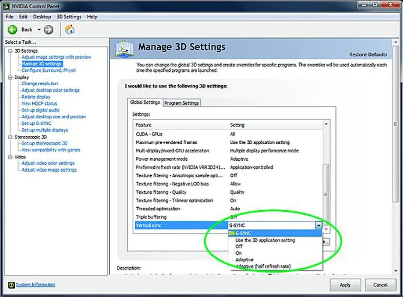The height and width of the screenshot is (297, 403).
Task: Open Adjust video image settings
Action: [49, 170]
